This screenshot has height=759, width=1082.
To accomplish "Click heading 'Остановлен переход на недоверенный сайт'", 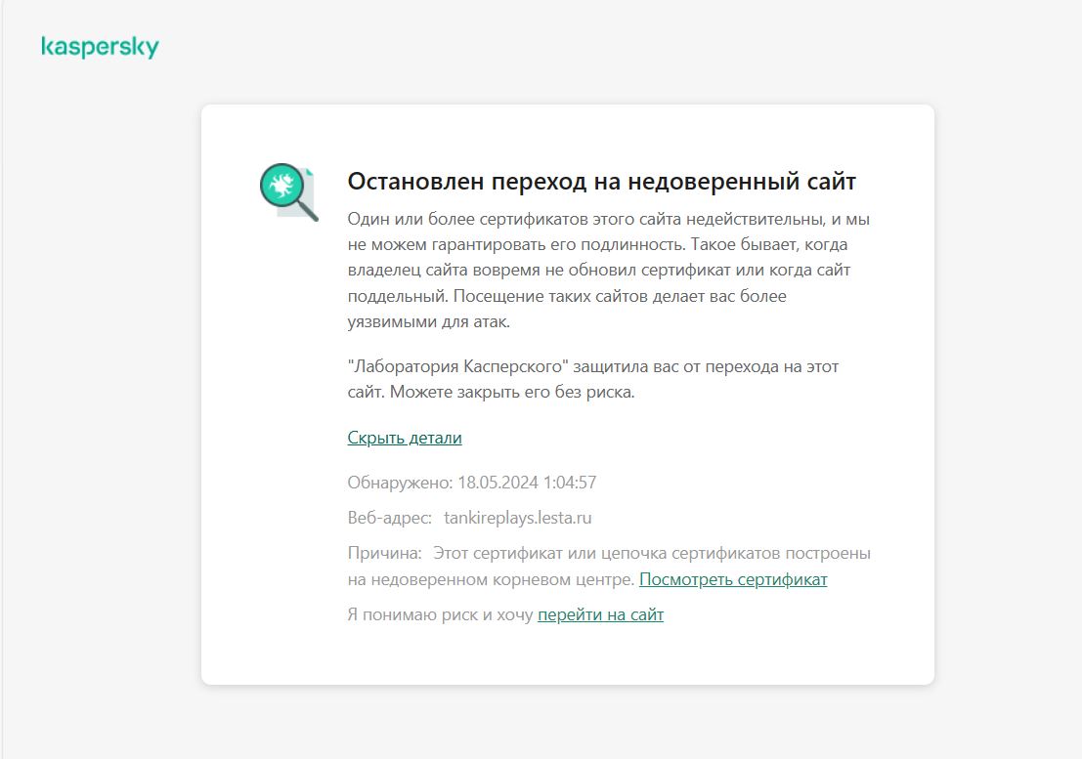I will (602, 182).
